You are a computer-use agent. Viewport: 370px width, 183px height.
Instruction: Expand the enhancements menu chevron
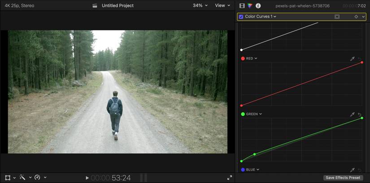point(30,178)
